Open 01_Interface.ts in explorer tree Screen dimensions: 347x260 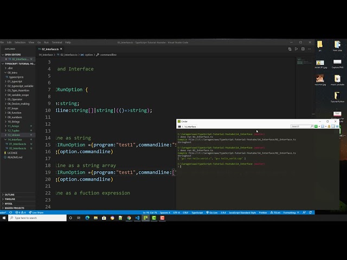[x=17, y=144]
